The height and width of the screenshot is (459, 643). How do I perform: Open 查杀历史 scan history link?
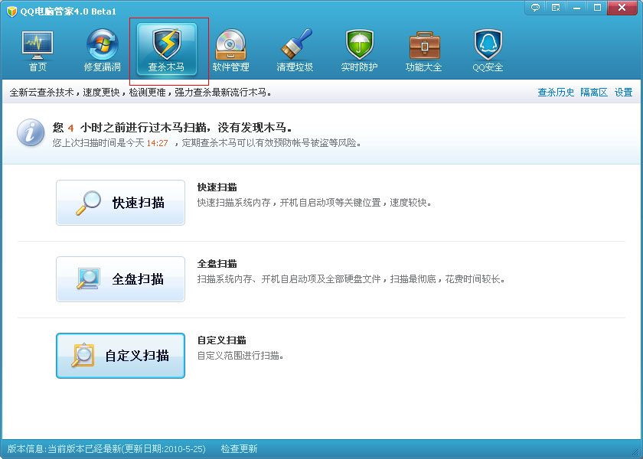556,93
